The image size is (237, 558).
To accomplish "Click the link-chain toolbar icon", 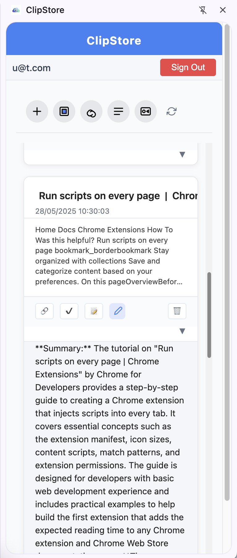I will [x=91, y=111].
